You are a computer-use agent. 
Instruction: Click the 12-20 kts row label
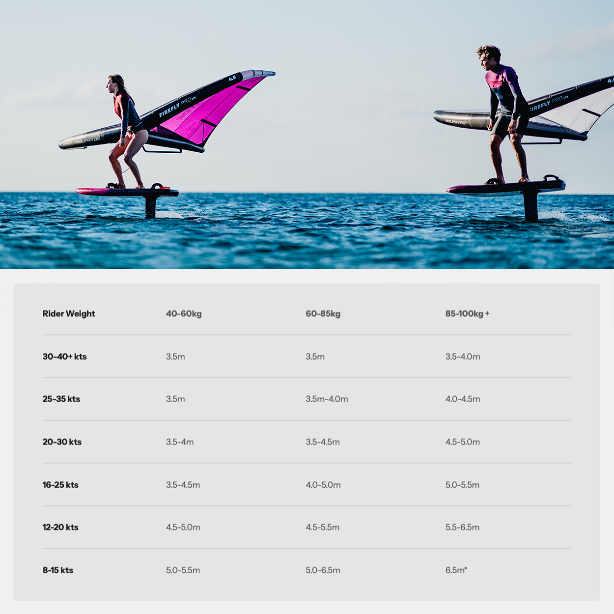(x=60, y=527)
